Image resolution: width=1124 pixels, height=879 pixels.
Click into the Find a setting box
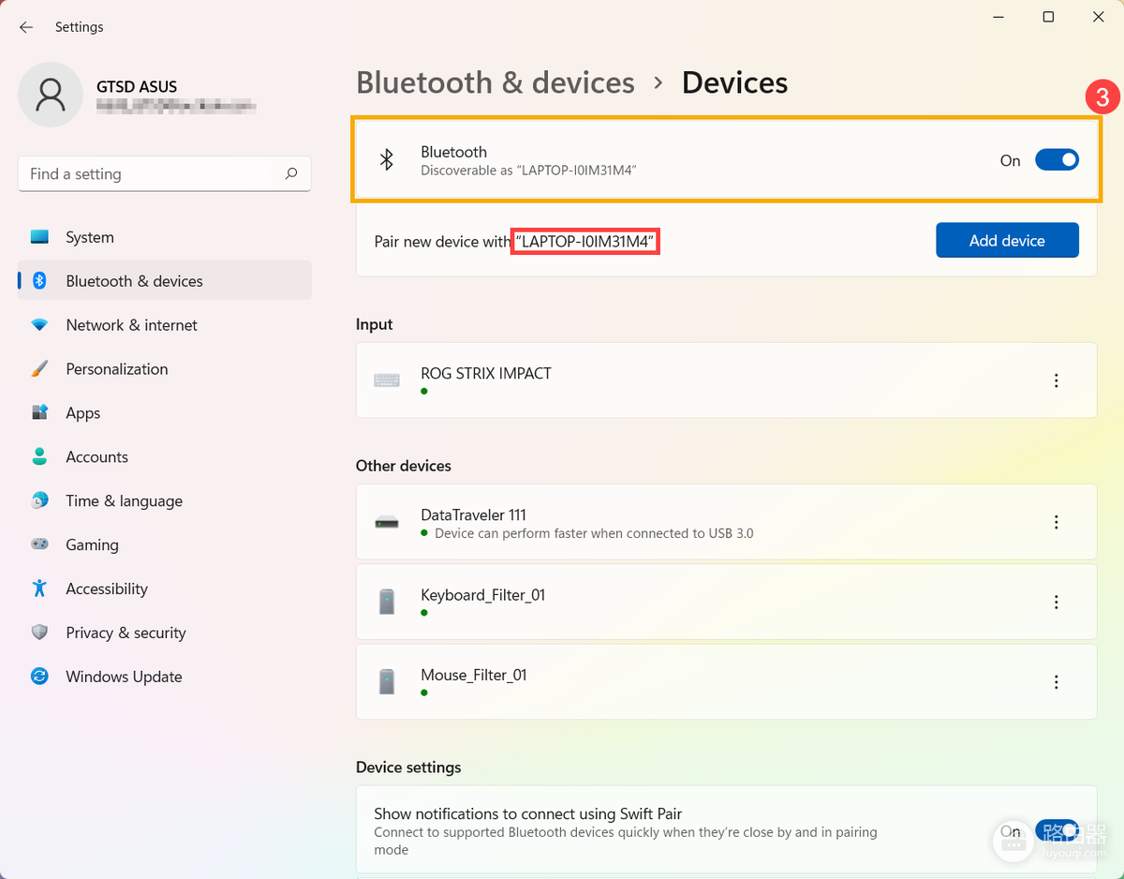point(165,173)
